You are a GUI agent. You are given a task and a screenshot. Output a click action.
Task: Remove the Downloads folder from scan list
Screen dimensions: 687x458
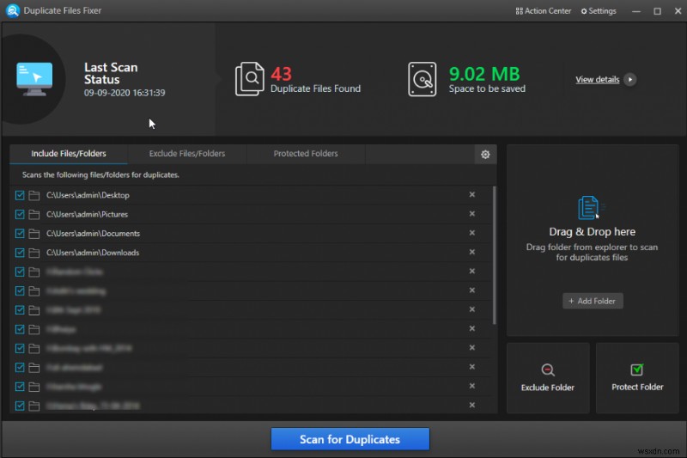471,252
